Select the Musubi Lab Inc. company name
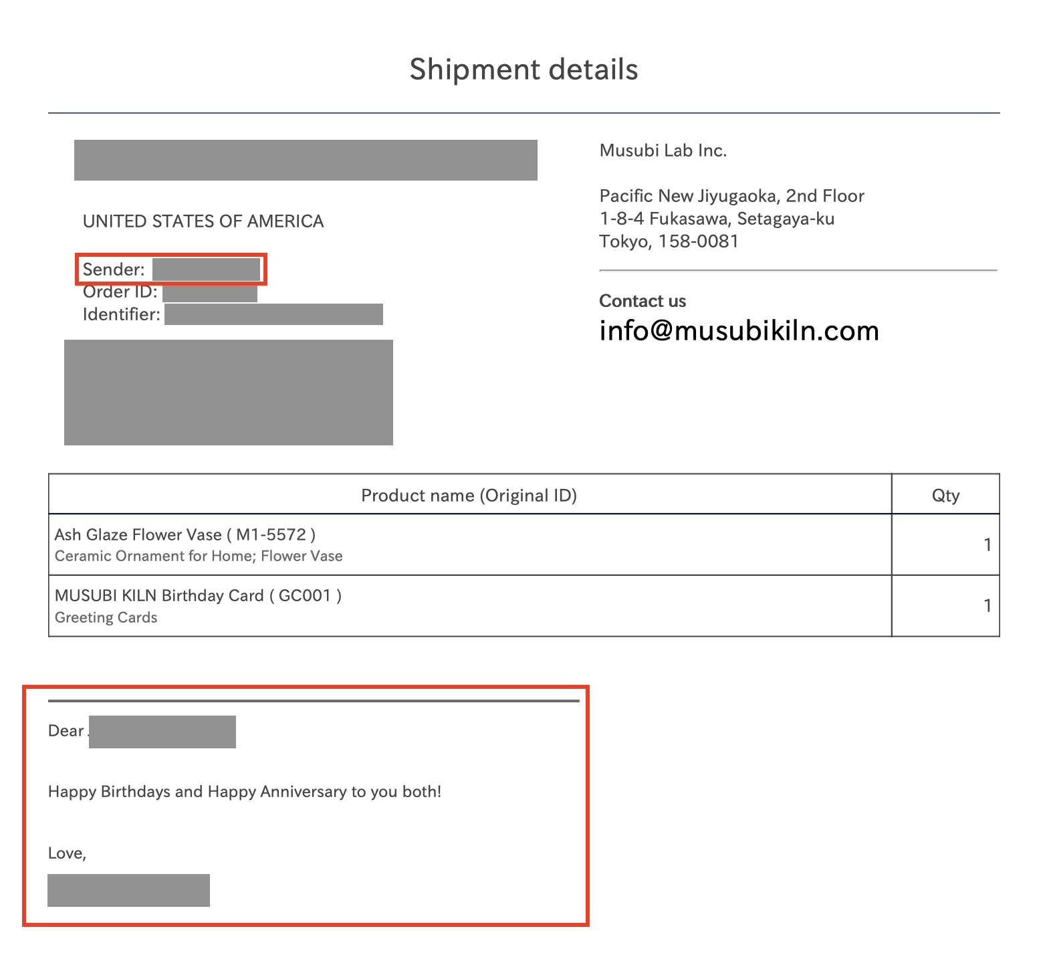 (x=663, y=150)
